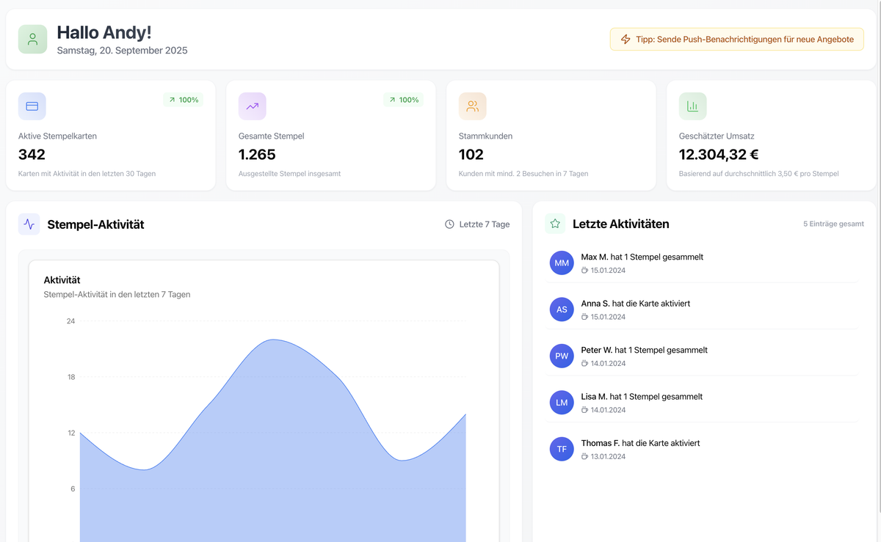Open the Letzte 7 Tage time filter
The width and height of the screenshot is (881, 542).
(x=477, y=224)
